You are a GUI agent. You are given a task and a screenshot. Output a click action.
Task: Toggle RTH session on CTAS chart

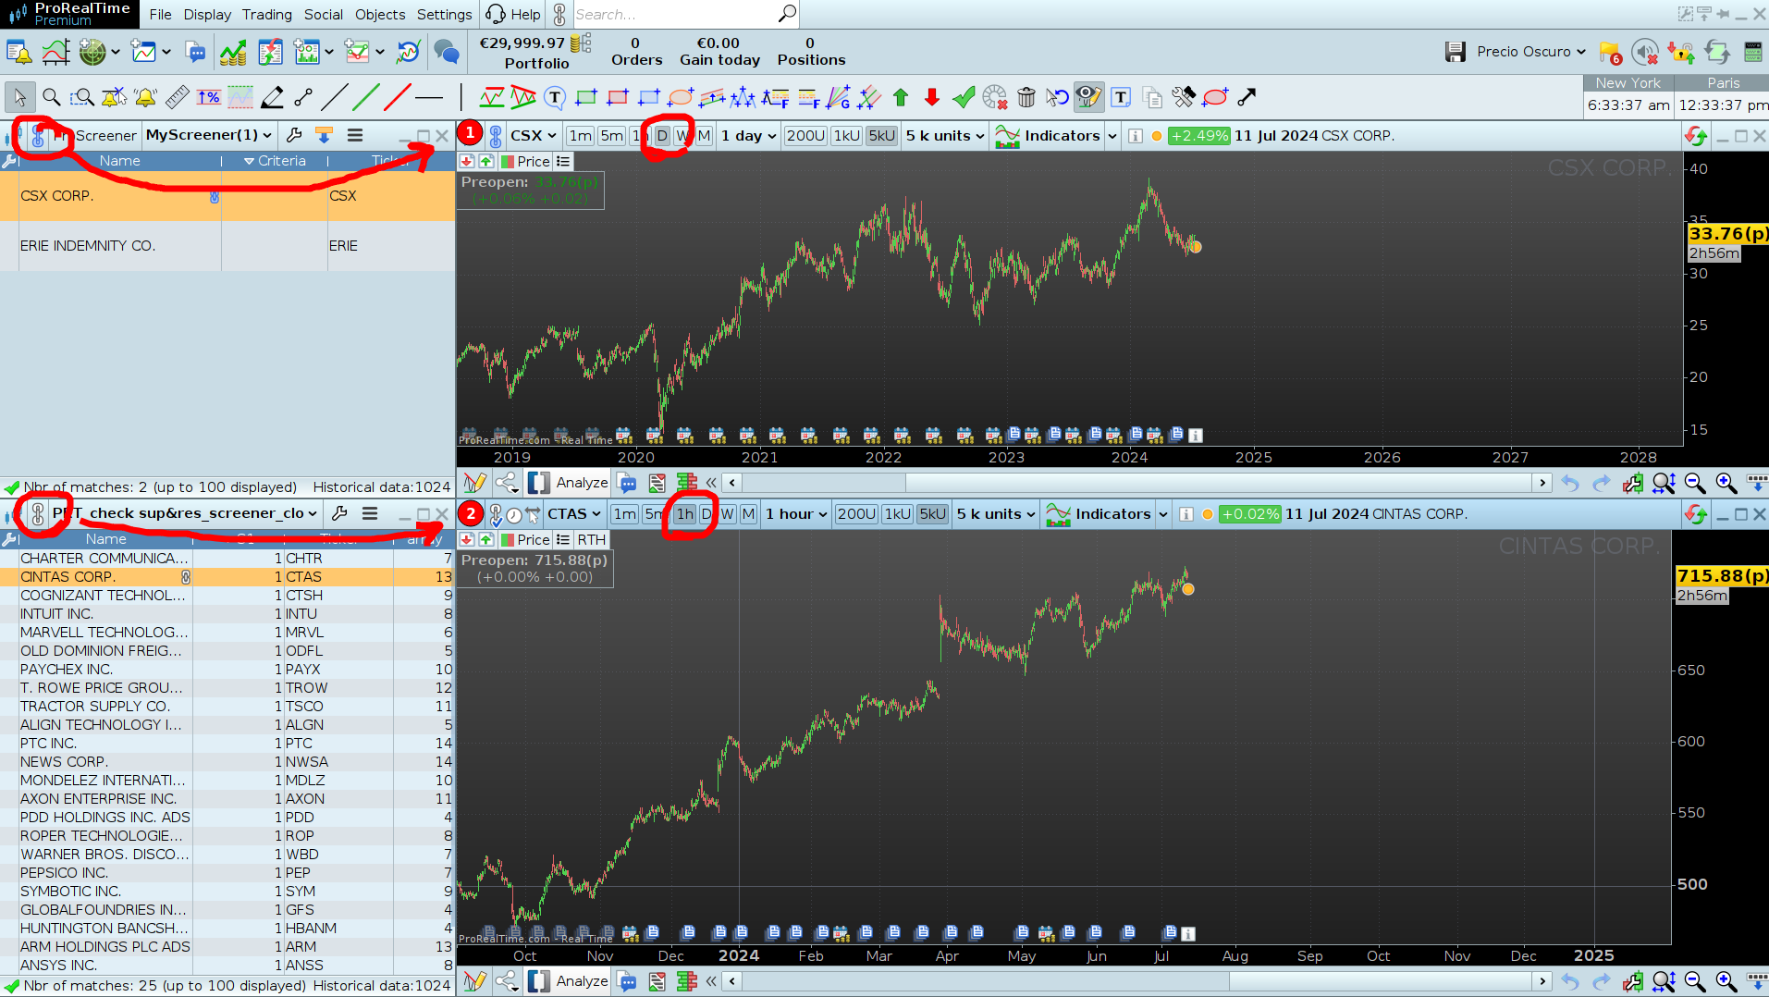point(592,540)
